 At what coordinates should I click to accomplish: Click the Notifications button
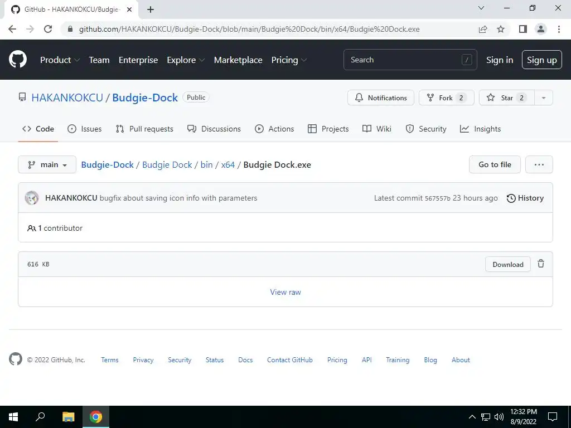(380, 98)
